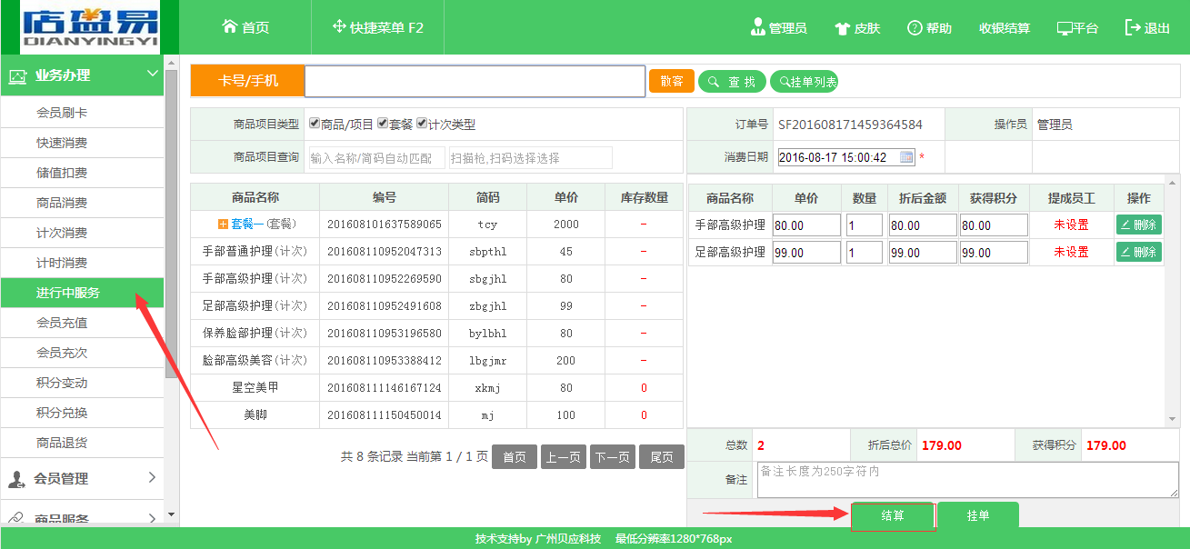Focus the 卡号/手机 input field
Image resolution: width=1190 pixels, height=549 pixels.
click(475, 81)
